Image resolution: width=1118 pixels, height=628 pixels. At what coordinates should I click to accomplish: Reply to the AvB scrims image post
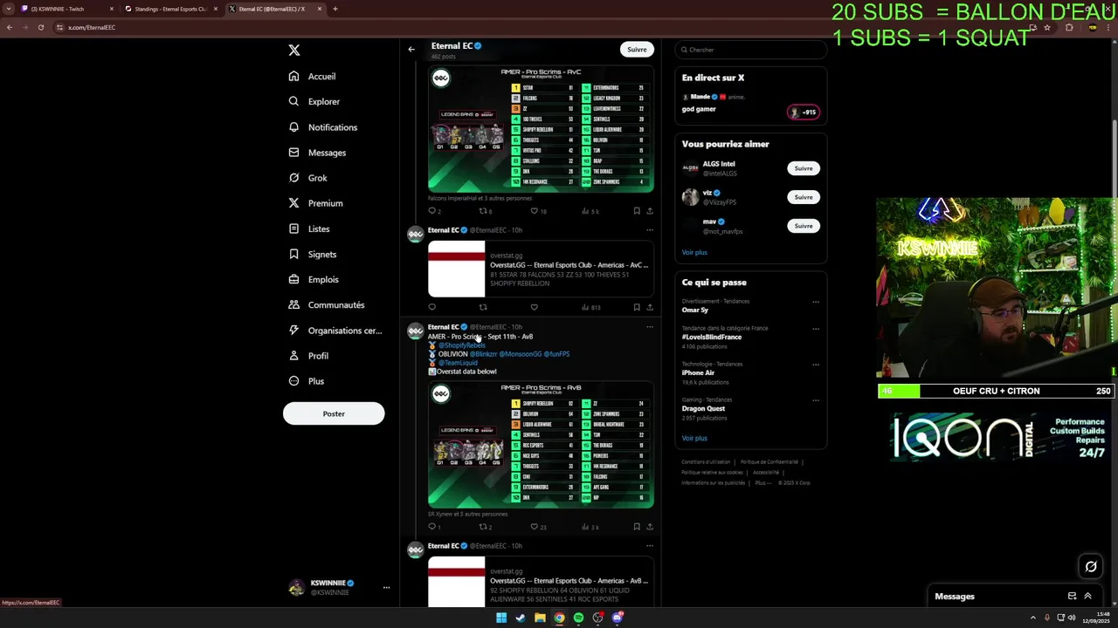(431, 527)
